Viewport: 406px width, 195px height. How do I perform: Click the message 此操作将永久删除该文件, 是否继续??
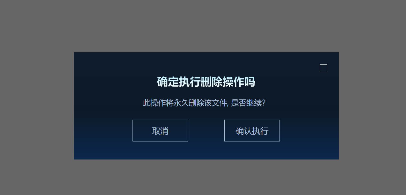(204, 103)
